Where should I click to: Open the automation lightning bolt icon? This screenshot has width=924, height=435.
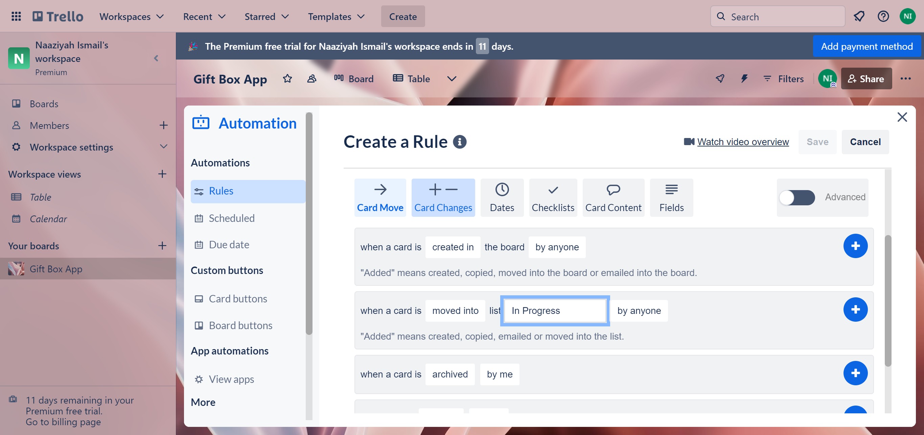coord(744,78)
